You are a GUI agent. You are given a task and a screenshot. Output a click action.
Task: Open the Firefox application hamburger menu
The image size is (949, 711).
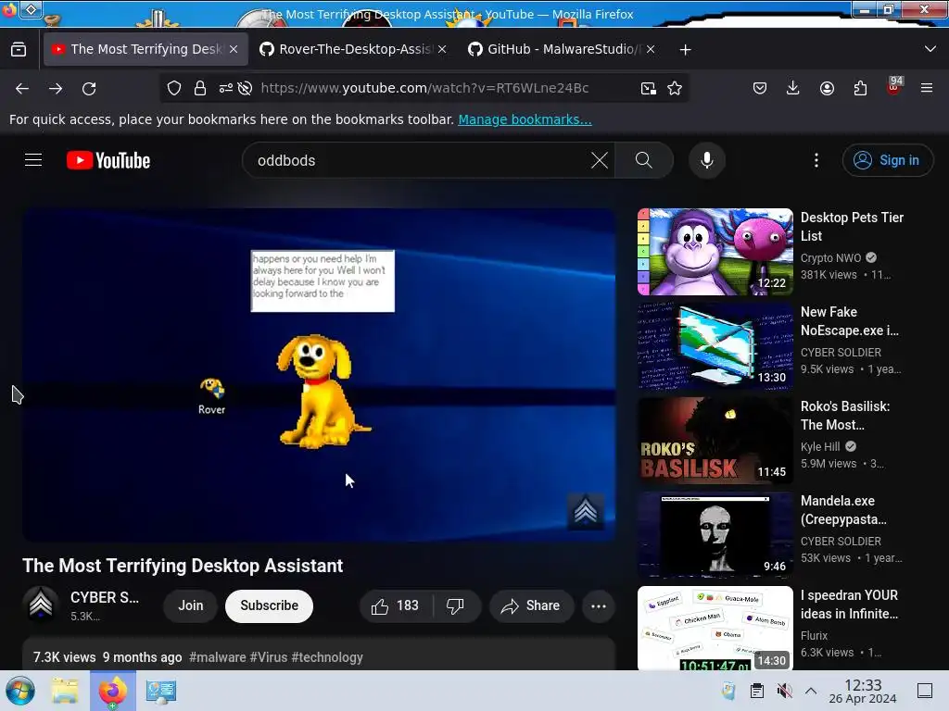[x=927, y=88]
